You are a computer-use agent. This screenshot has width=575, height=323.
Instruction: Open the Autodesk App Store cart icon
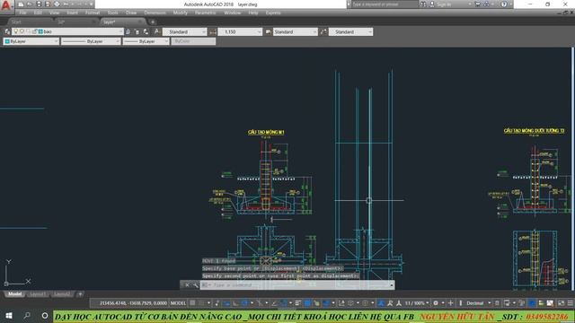(x=477, y=4)
